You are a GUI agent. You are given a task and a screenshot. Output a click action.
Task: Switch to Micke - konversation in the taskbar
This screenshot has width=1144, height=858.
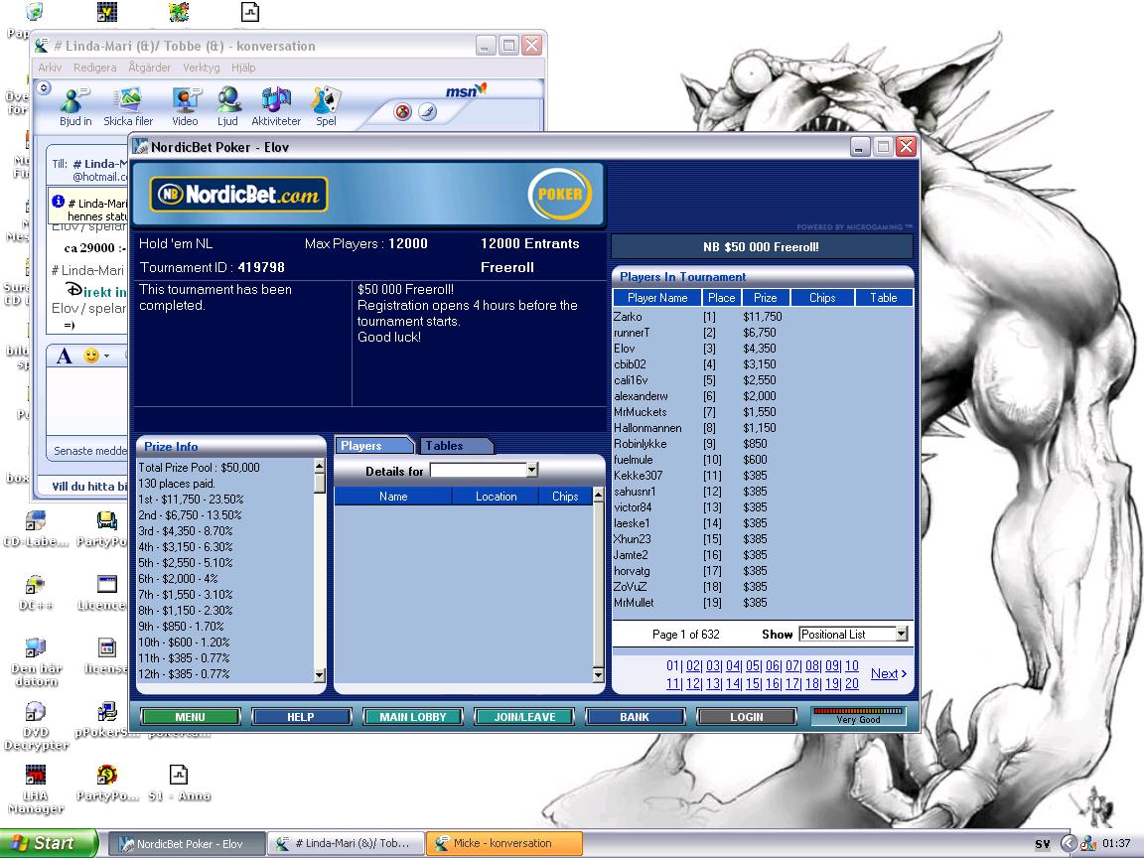pyautogui.click(x=504, y=843)
